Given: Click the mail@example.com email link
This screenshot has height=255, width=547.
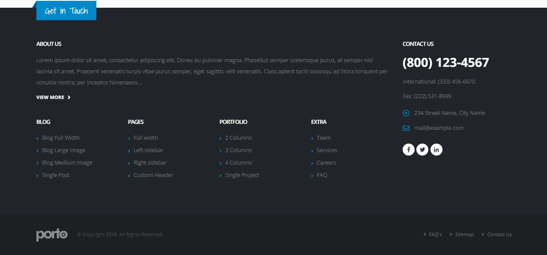Looking at the screenshot, I should 439,128.
